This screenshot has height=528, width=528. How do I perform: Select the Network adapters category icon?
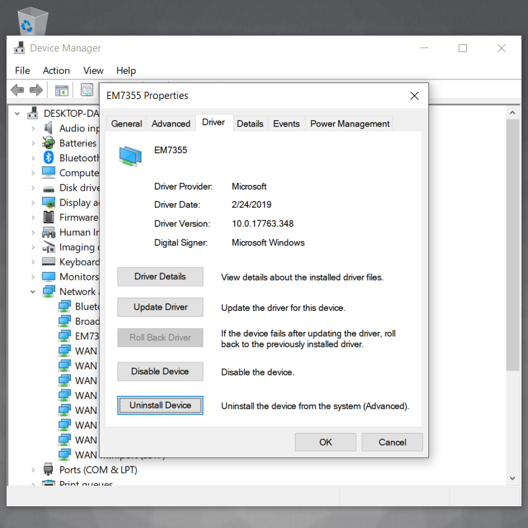48,291
